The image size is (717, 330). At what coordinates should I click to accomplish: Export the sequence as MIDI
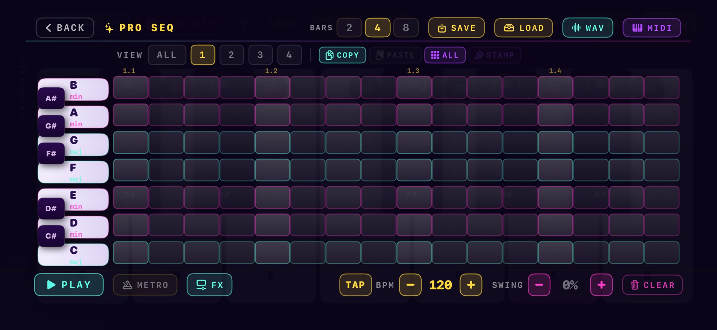tap(652, 28)
